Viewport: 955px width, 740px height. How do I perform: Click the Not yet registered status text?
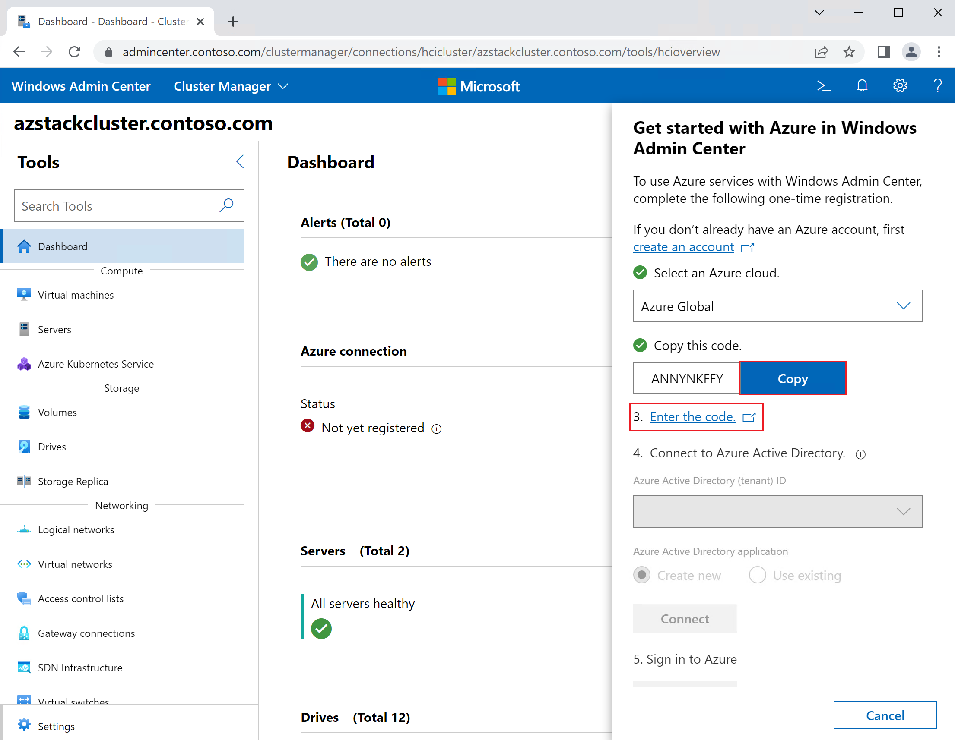pyautogui.click(x=373, y=428)
